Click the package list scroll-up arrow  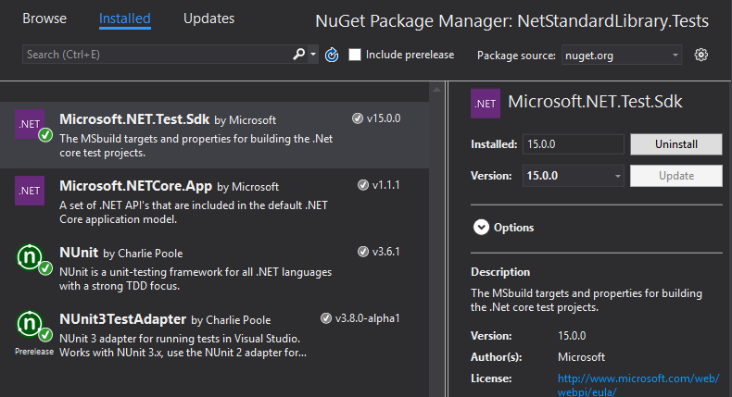(436, 89)
